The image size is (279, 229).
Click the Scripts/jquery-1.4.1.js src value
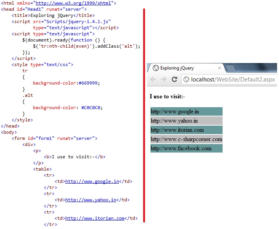point(77,22)
